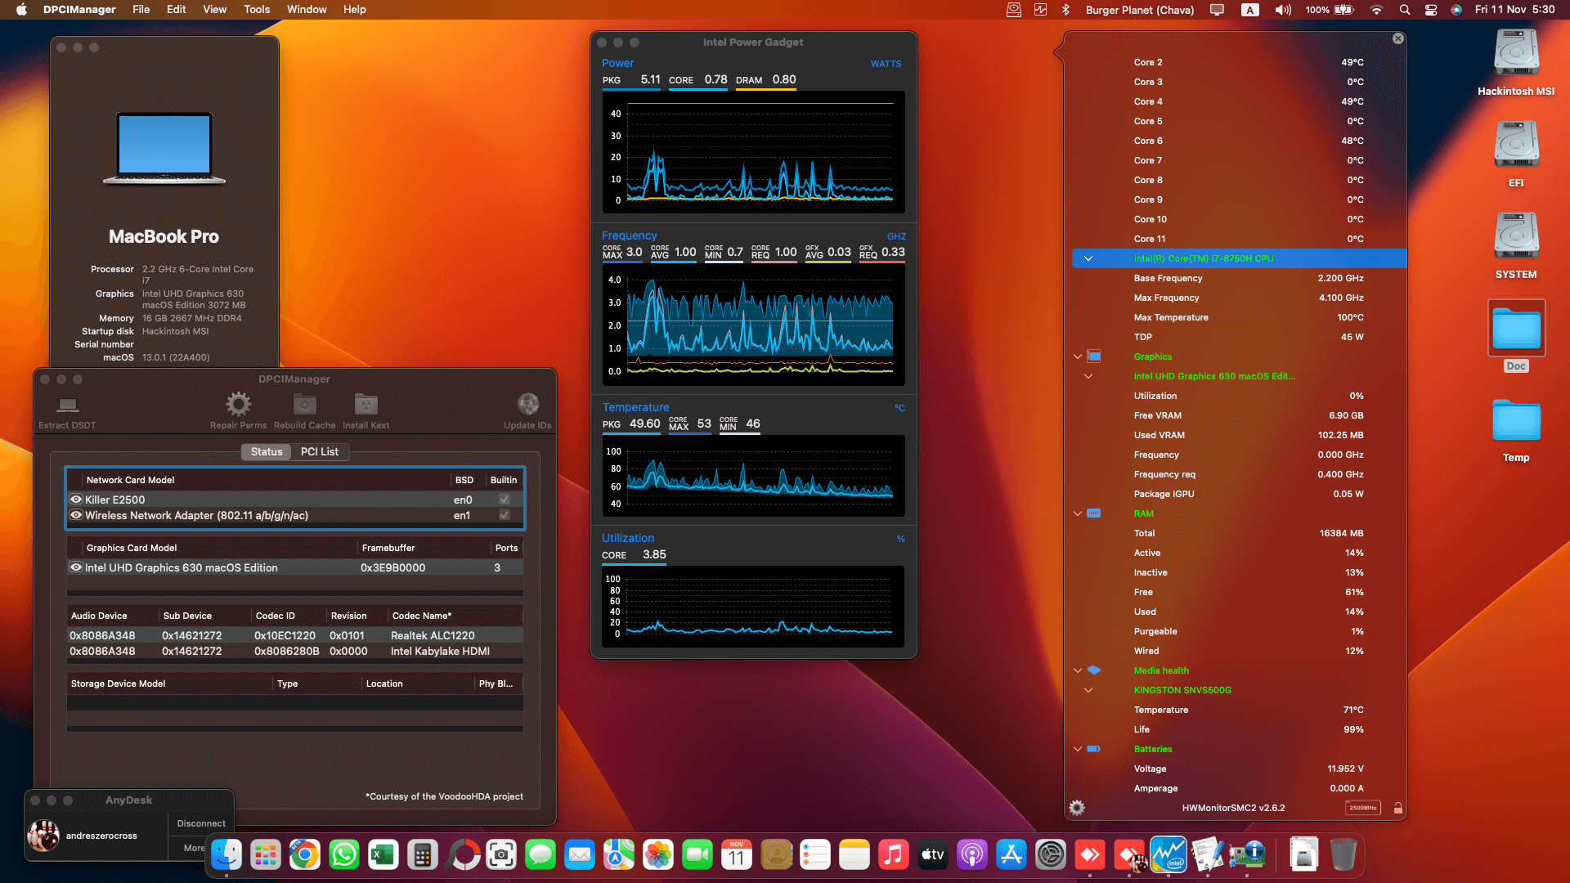The width and height of the screenshot is (1570, 883).
Task: Toggle Builtin checkbox for en1 wireless adapter
Action: [x=505, y=515]
